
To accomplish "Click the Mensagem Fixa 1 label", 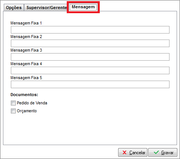I will pos(26,23).
